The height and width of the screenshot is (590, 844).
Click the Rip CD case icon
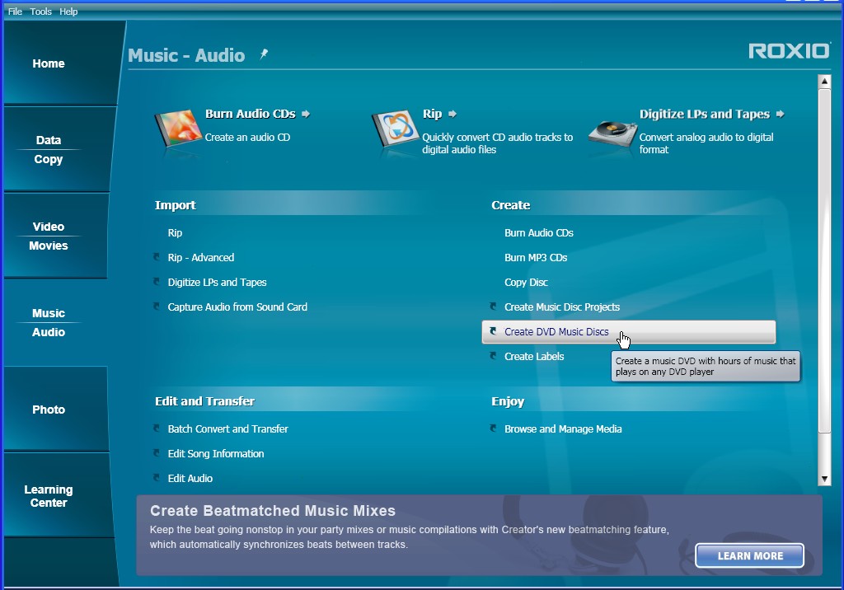(396, 129)
